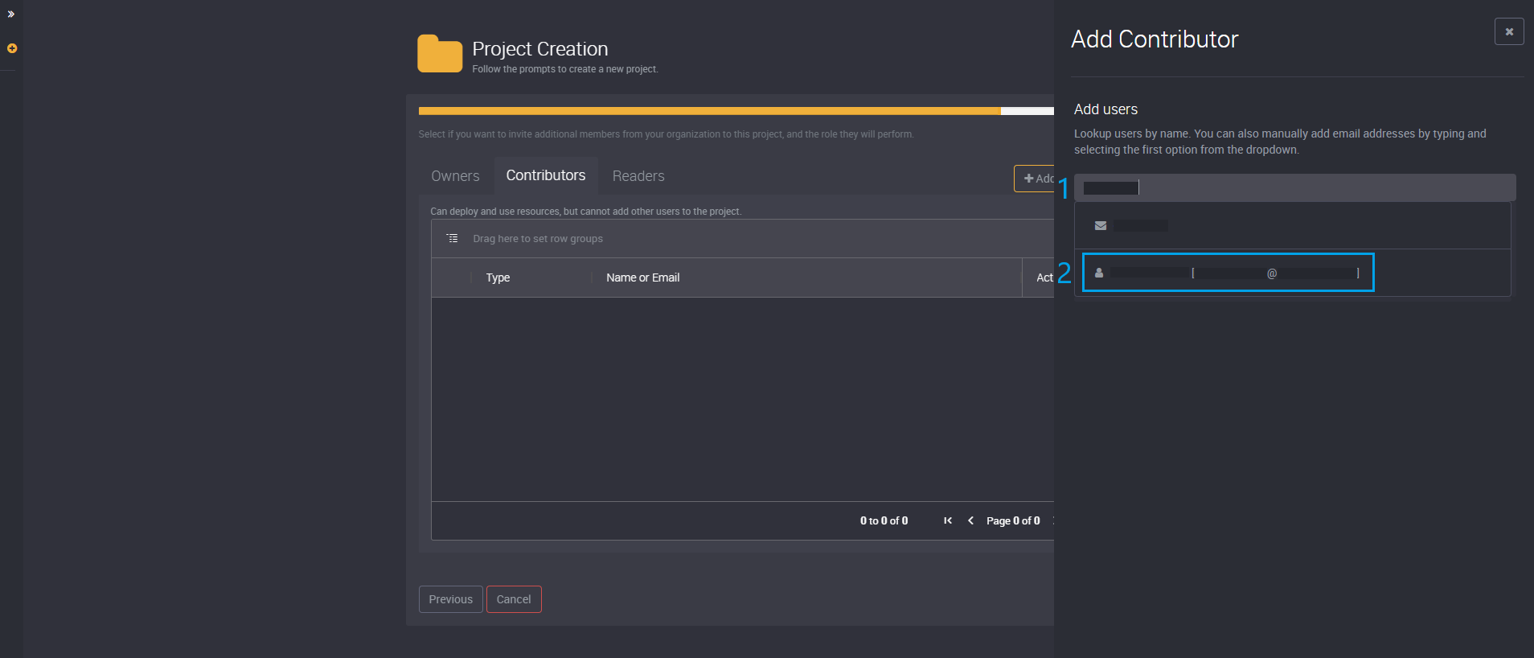Expand the left sidebar with the double chevron

11,14
